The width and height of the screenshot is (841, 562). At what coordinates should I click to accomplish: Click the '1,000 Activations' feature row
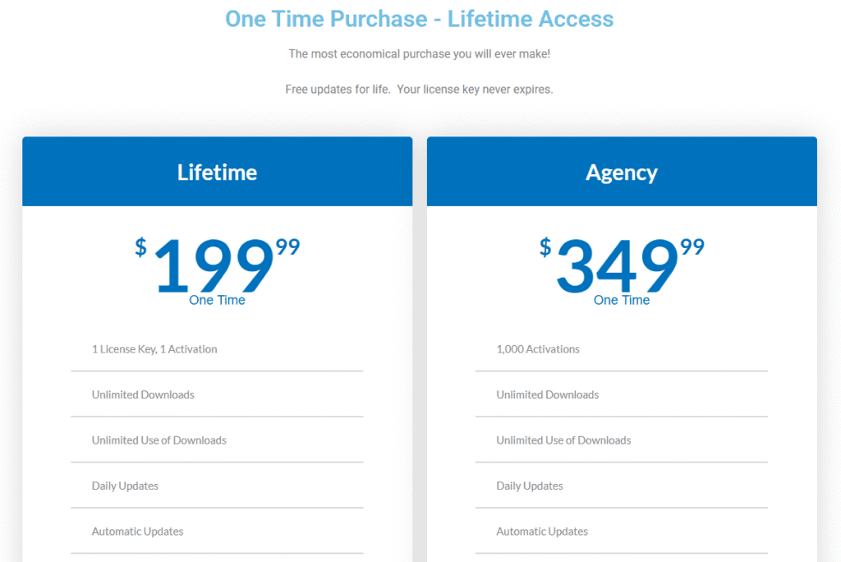(622, 349)
